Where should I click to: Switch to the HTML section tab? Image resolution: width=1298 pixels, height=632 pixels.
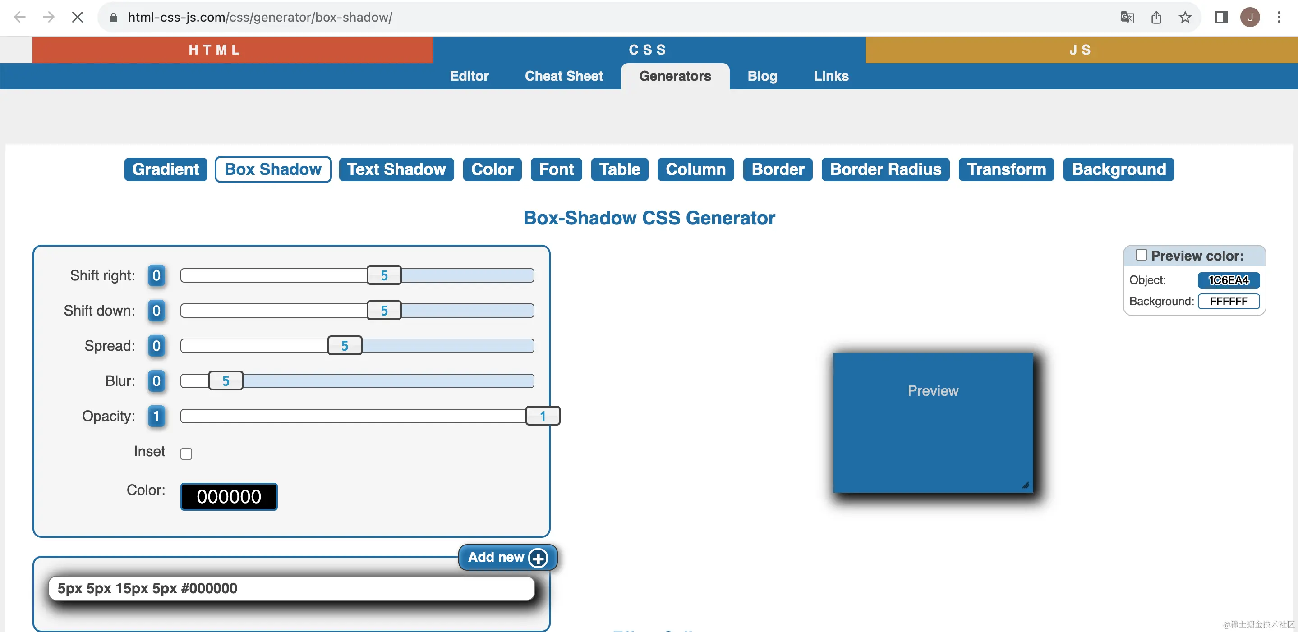pos(214,50)
